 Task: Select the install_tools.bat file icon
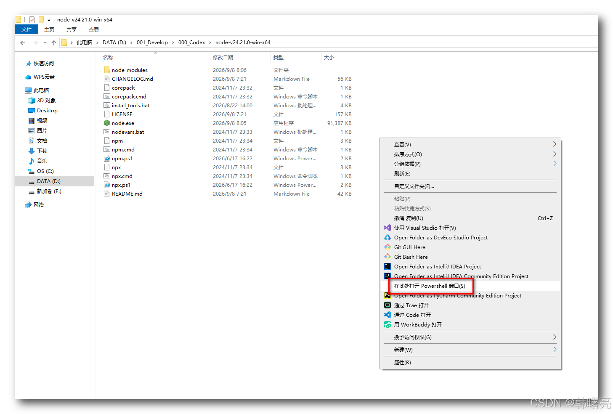(107, 105)
